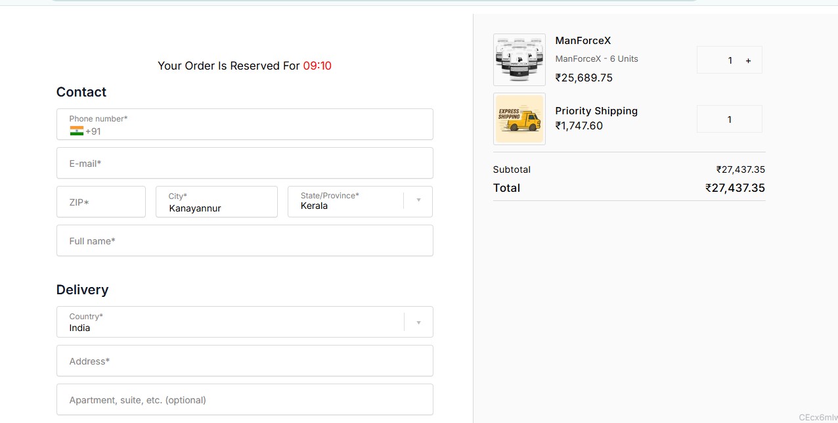Click the Priority Shipping item label

coord(596,111)
